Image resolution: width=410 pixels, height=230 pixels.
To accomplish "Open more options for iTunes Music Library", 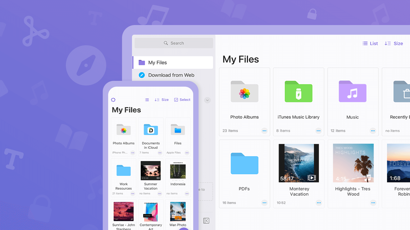I will [319, 131].
